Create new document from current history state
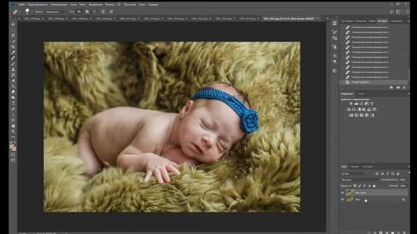This screenshot has width=417, height=234. click(x=391, y=87)
